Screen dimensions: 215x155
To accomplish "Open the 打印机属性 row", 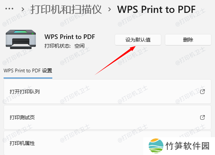I will [107, 143].
